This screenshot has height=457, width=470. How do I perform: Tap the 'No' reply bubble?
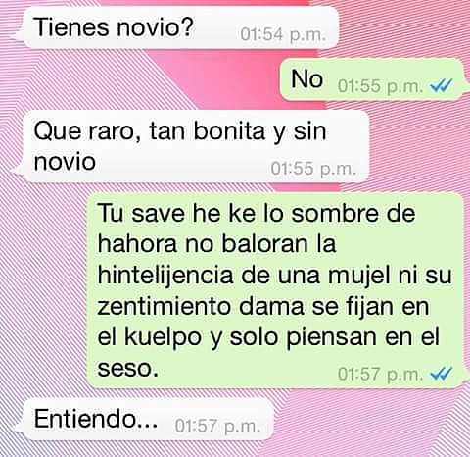(372, 79)
